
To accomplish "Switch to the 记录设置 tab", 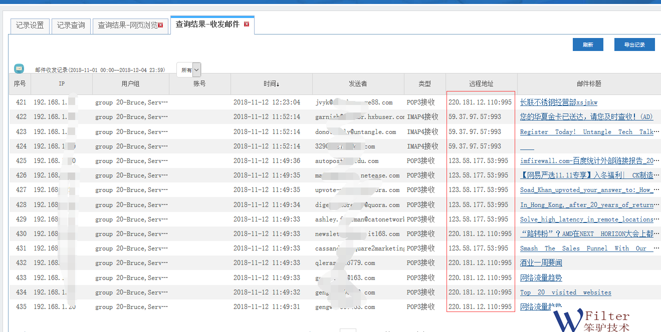I will coord(30,25).
